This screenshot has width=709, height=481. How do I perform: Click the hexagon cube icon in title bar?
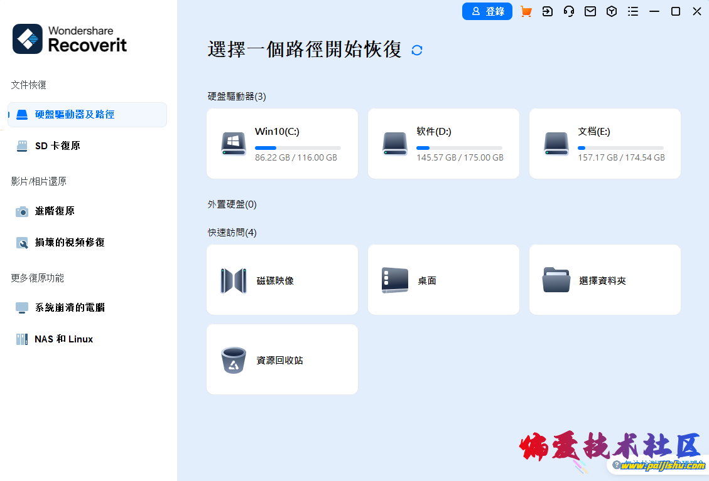tap(612, 11)
